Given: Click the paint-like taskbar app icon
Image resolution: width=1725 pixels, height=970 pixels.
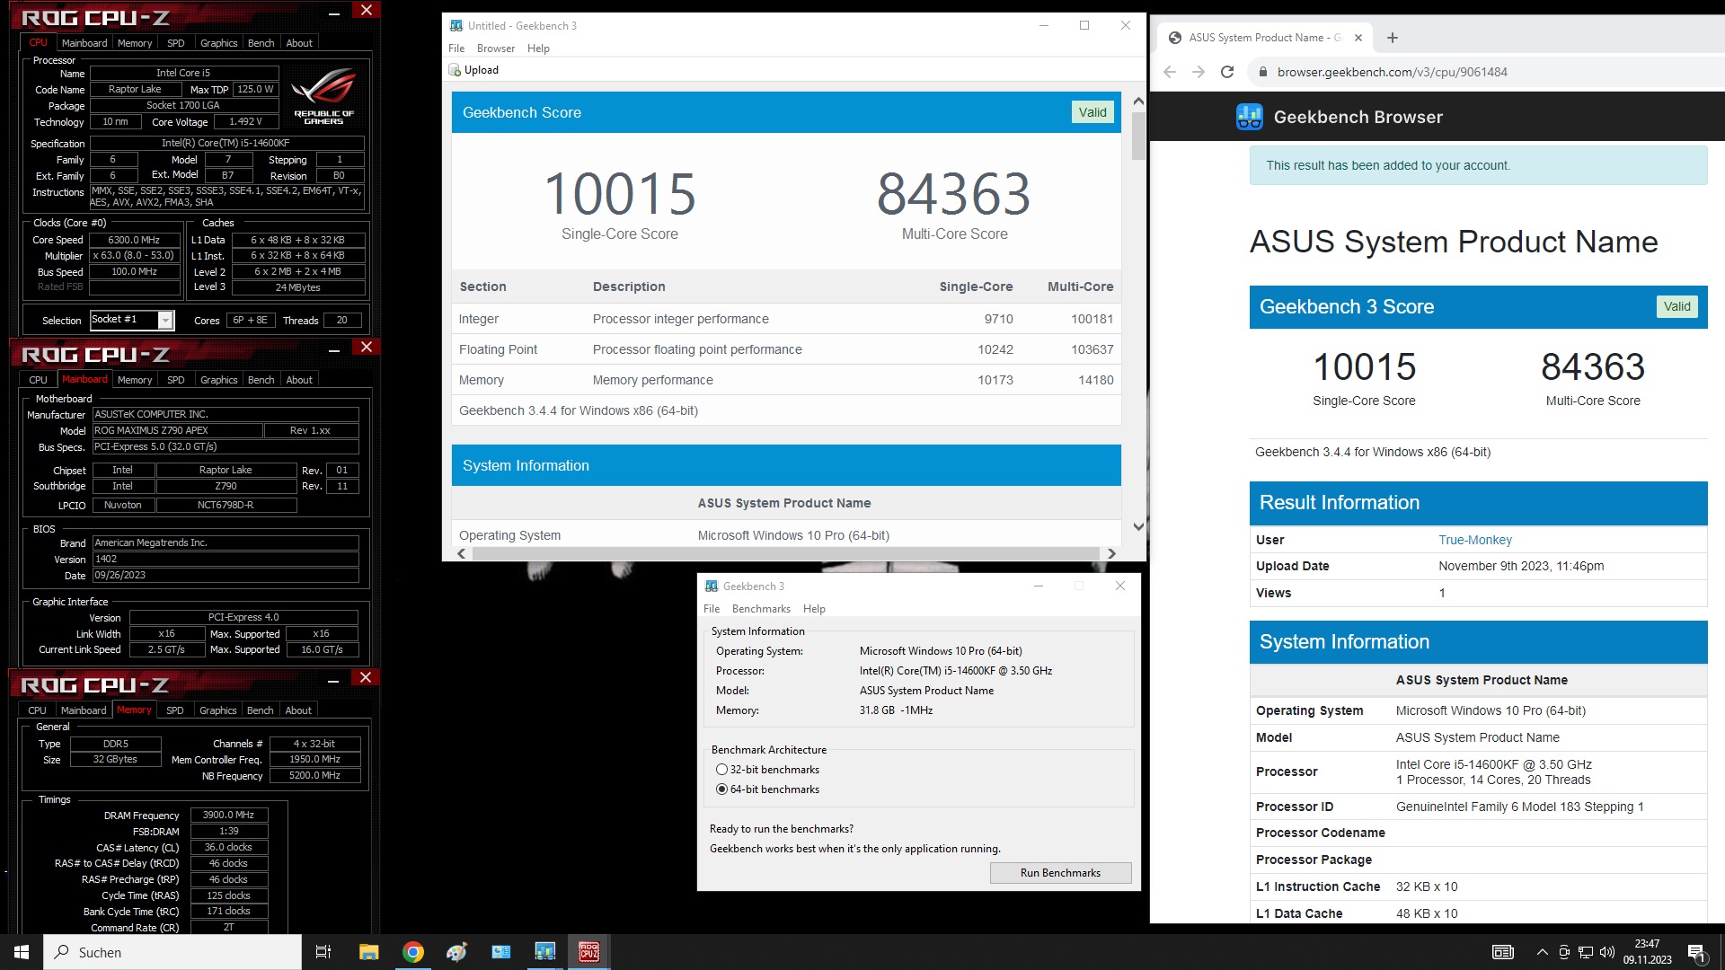Looking at the screenshot, I should coord(457,952).
